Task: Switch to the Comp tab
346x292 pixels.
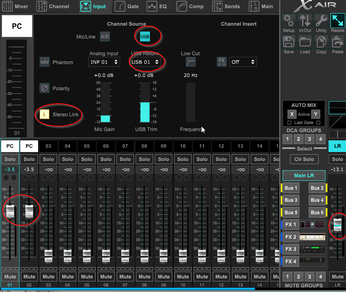Action: click(190, 6)
